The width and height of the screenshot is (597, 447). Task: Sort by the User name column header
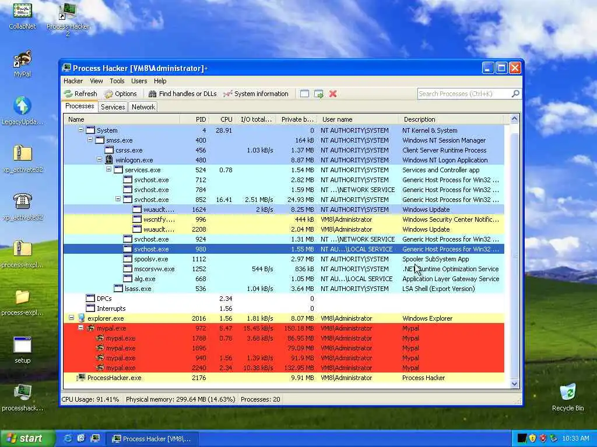coord(359,119)
